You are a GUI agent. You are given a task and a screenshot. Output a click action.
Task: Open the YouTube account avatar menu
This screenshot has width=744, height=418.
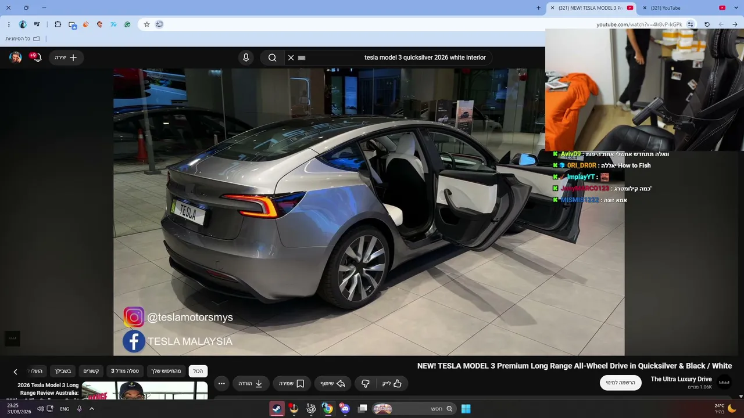click(x=16, y=57)
